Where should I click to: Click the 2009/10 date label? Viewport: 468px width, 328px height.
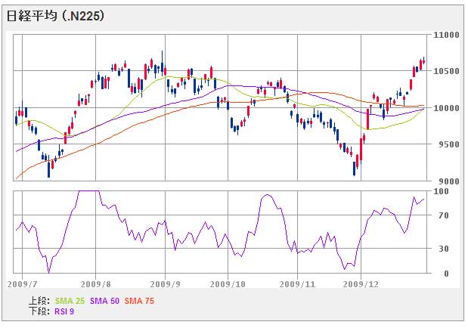tap(228, 284)
